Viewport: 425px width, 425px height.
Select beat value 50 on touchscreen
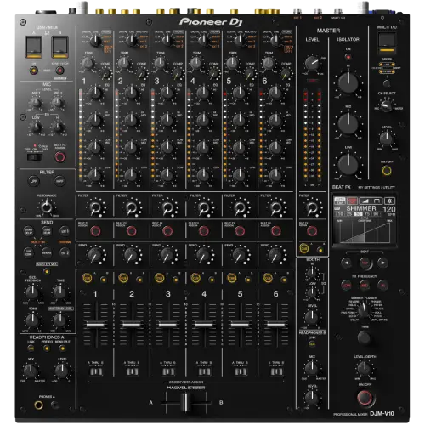[x=359, y=214]
